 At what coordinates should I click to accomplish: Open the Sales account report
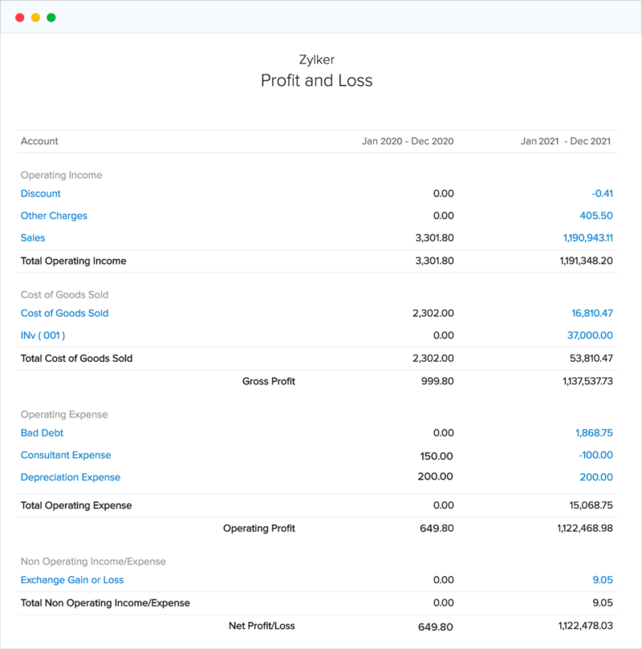click(32, 237)
